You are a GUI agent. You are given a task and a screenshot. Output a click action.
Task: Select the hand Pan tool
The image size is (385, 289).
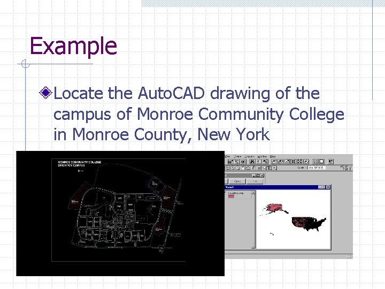243,168
